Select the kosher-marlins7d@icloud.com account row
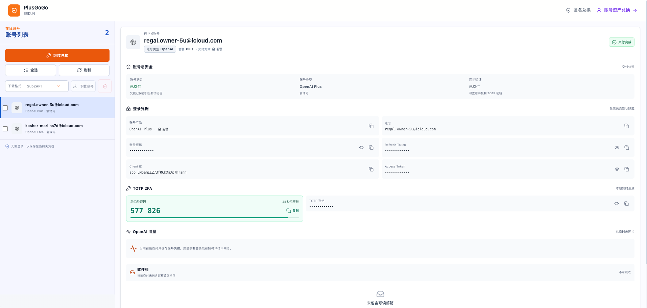This screenshot has width=647, height=308. [57, 129]
